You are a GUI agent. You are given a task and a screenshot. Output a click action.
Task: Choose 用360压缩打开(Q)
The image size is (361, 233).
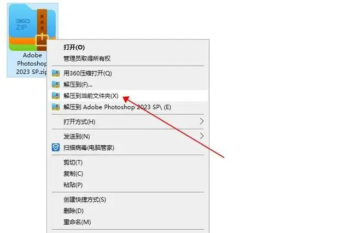[x=128, y=73]
